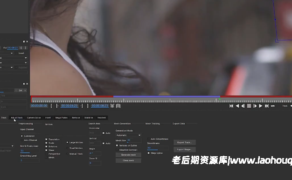This screenshot has height=180, width=292.
Task: Float the lower left panel
Action: (x=24, y=84)
